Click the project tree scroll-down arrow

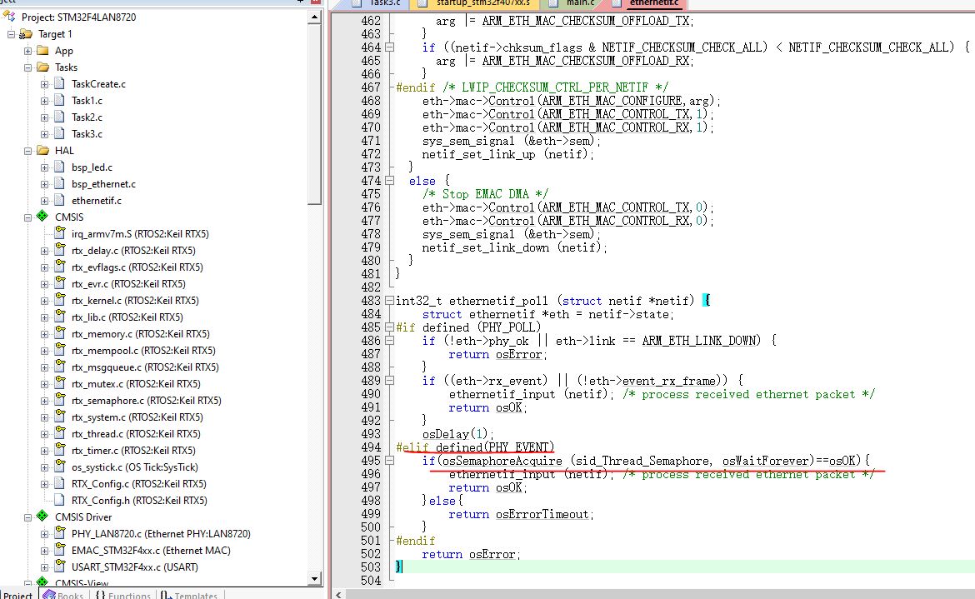(315, 578)
